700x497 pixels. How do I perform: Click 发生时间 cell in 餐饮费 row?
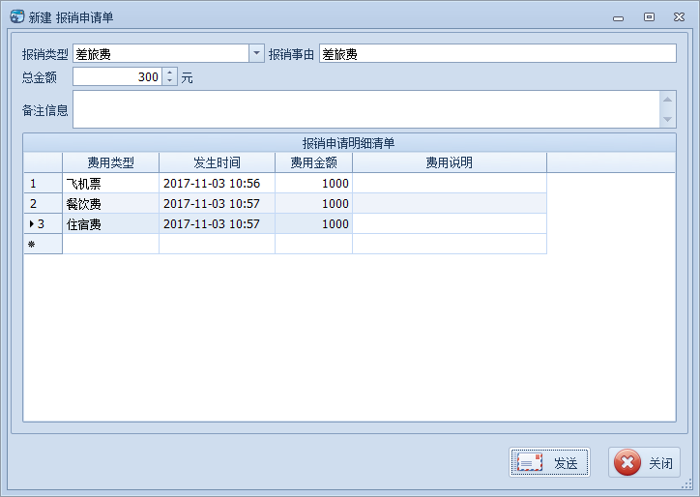click(217, 204)
